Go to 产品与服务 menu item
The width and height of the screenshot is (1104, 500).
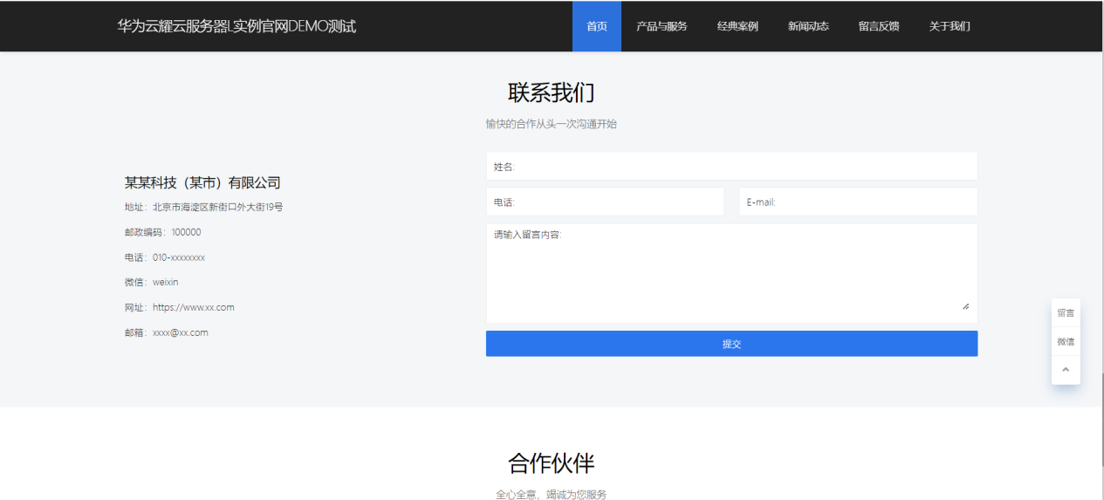coord(662,26)
